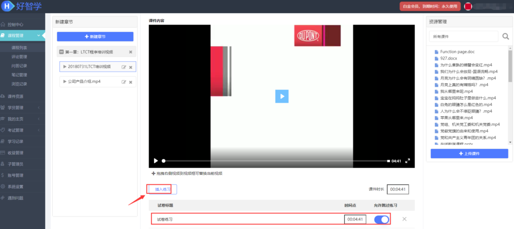
Task: Delete the 20180731LTCT培训视频 lesson
Action: (131, 67)
